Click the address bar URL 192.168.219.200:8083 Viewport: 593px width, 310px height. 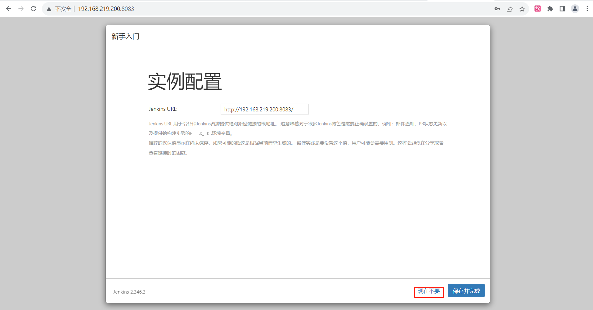[x=106, y=9]
